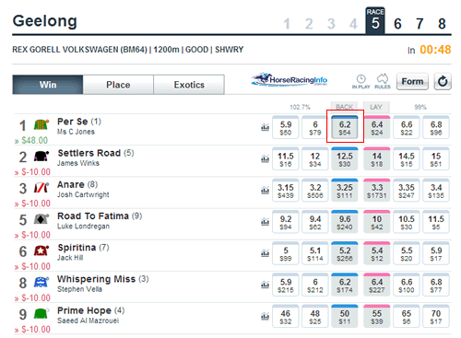
Task: Lay Prime Hope at 70
Action: (436, 316)
